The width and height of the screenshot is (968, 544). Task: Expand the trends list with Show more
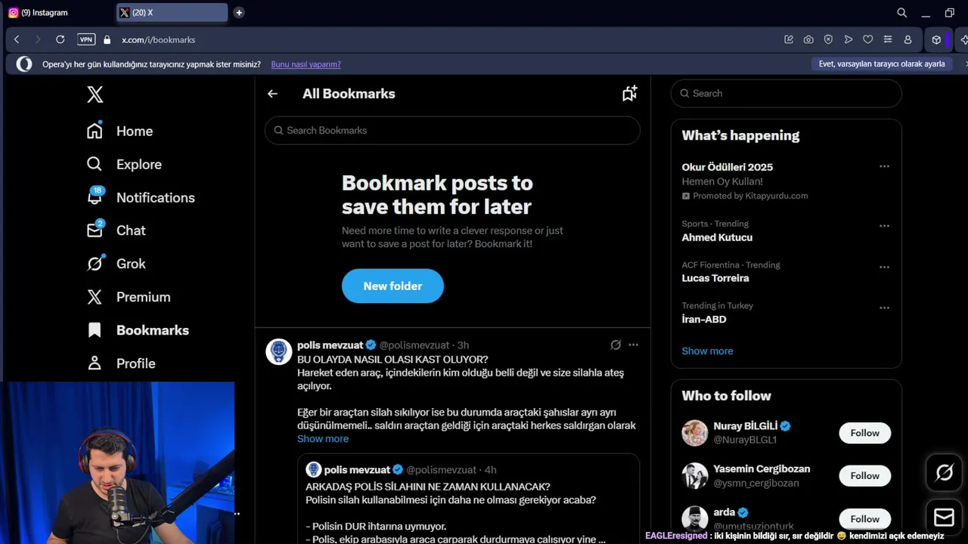(707, 351)
